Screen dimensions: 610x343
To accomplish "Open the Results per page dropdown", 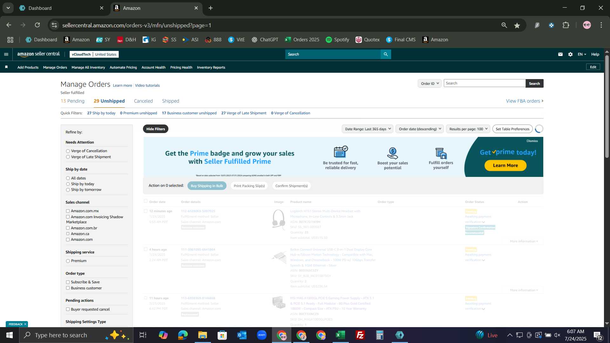I will pos(468,129).
